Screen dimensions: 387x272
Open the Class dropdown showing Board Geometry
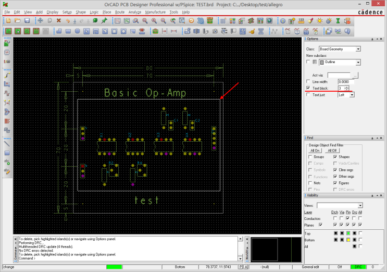coord(358,49)
